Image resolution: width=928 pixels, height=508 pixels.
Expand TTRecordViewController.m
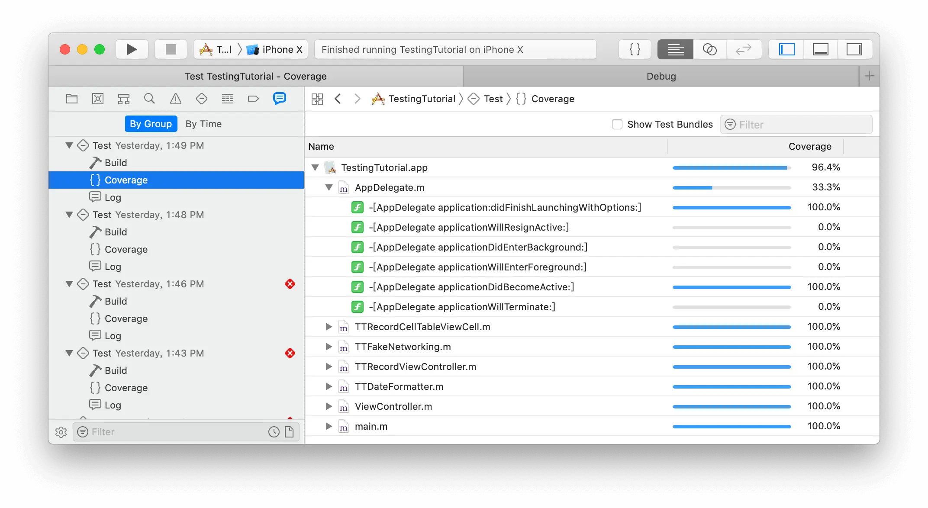click(x=329, y=367)
